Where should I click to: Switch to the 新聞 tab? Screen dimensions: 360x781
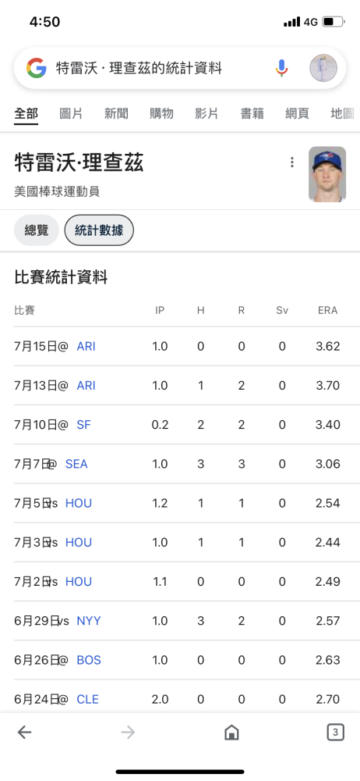[x=116, y=113]
